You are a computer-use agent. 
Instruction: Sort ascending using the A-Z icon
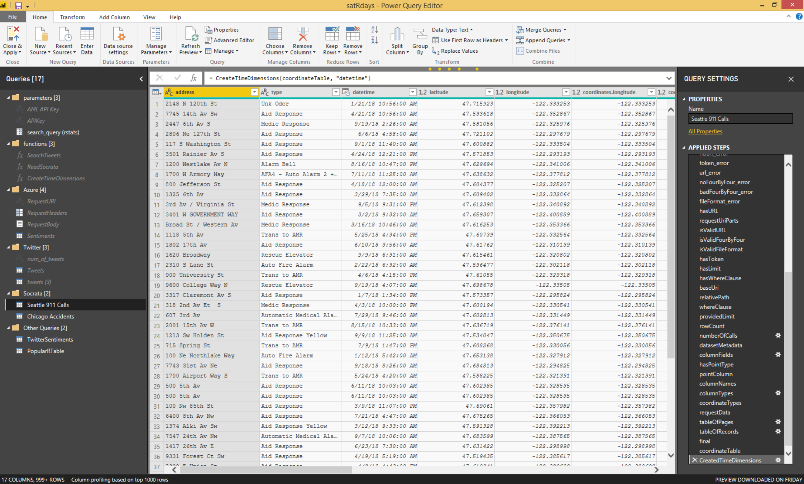(x=374, y=29)
